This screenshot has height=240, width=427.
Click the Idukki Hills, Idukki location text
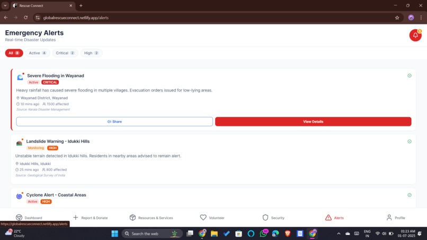pos(35,164)
